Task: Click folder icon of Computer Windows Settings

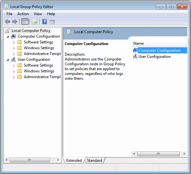Action: coord(19,48)
